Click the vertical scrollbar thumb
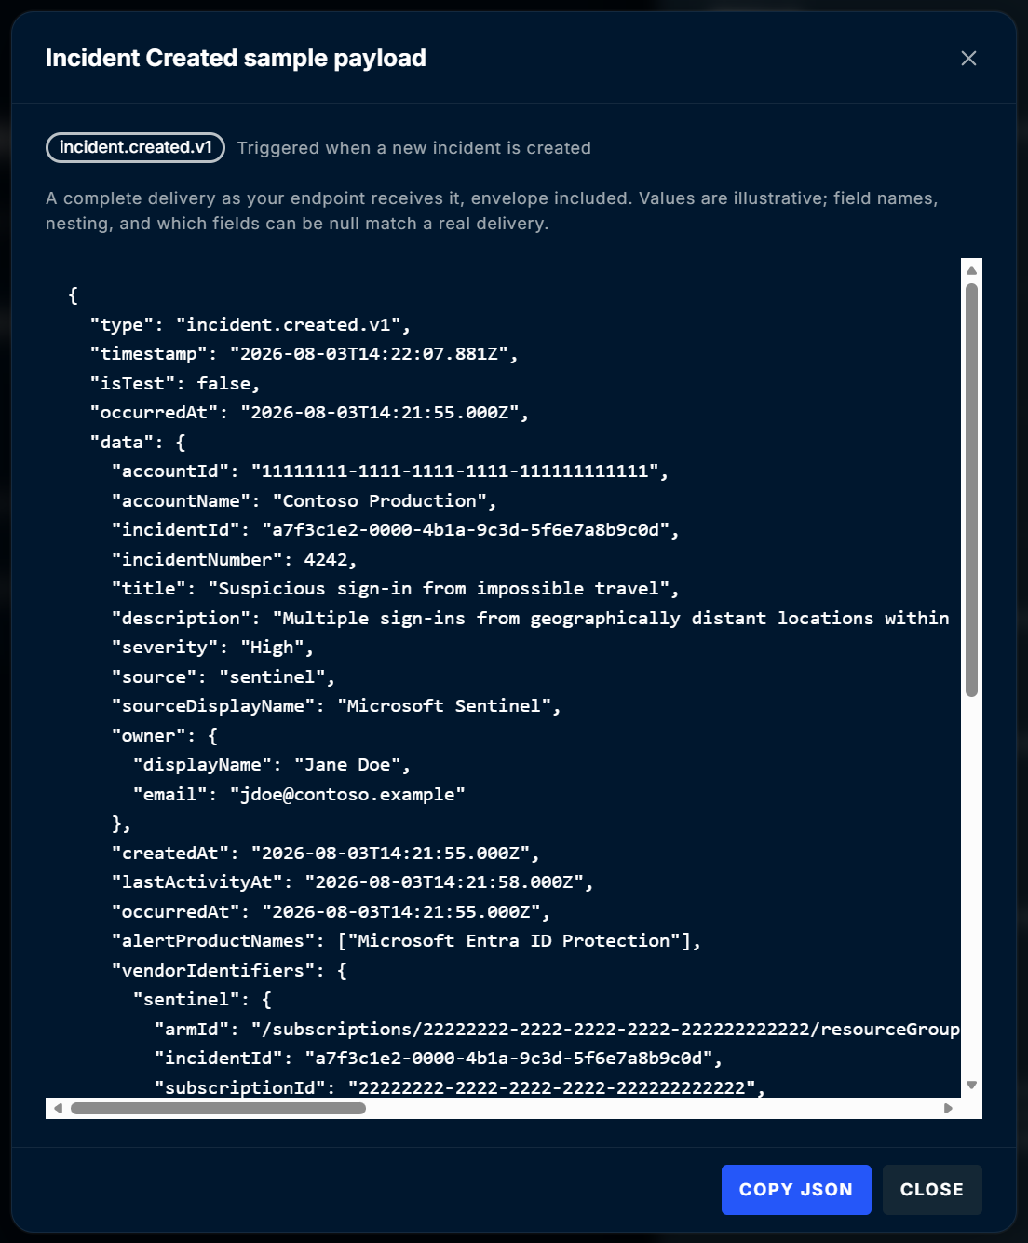This screenshot has width=1028, height=1243. [971, 490]
